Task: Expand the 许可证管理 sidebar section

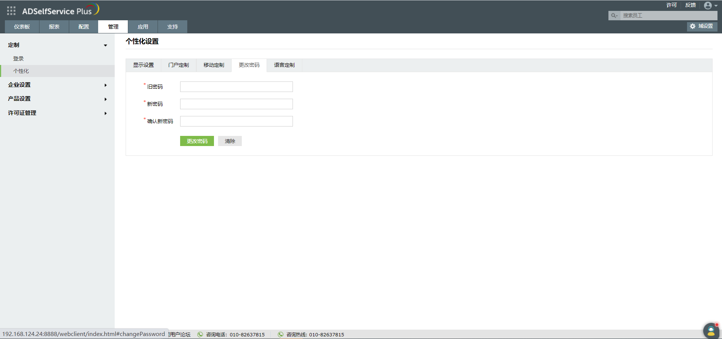Action: click(x=57, y=113)
